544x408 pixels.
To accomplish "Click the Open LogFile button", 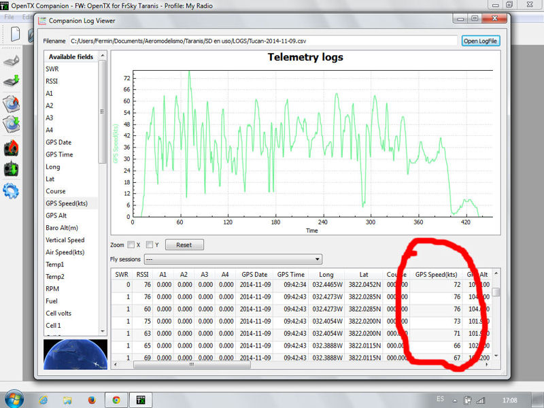I will click(481, 41).
